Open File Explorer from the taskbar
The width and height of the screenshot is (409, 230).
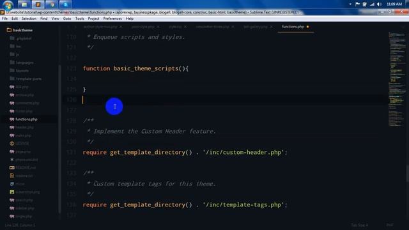pyautogui.click(x=24, y=4)
